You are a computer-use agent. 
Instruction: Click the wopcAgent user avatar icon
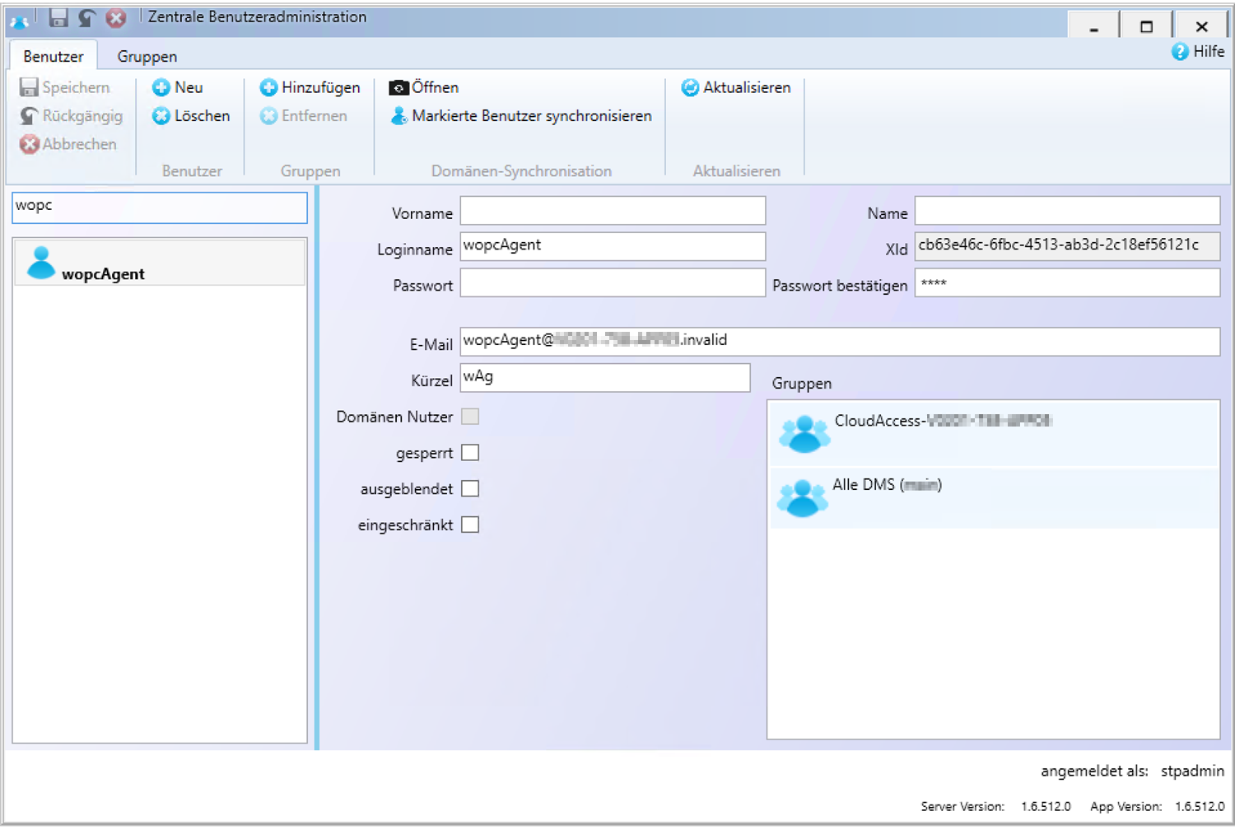[x=41, y=263]
